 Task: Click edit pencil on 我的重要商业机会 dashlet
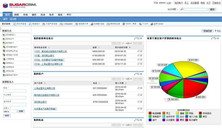135,38
